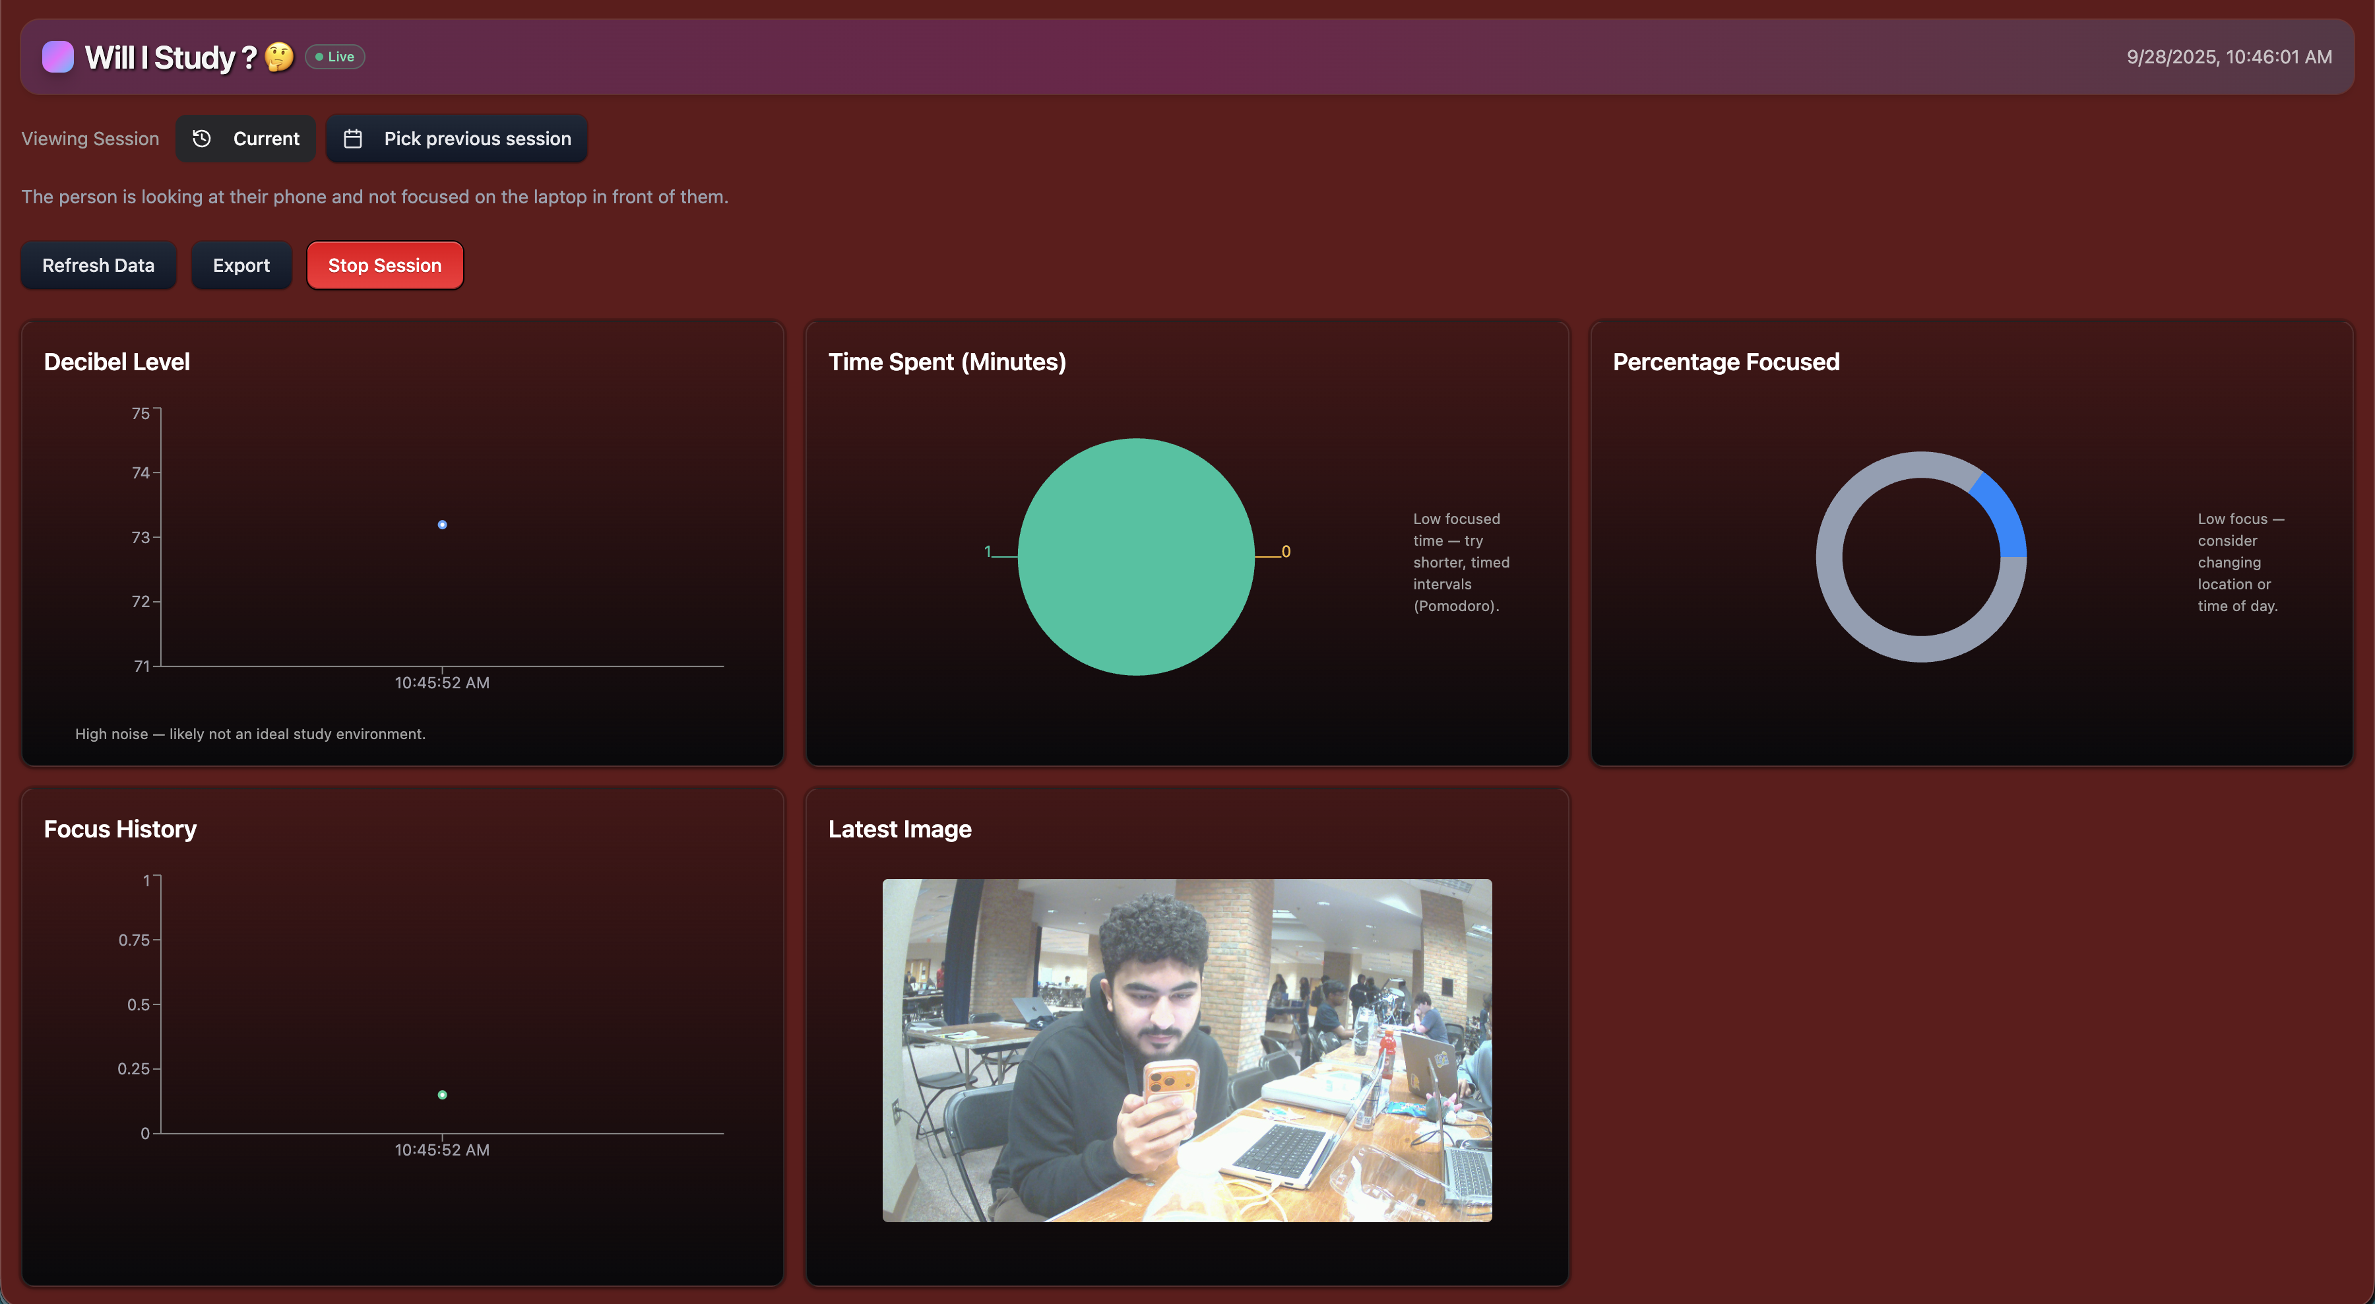
Task: Export the session data
Action: click(241, 265)
